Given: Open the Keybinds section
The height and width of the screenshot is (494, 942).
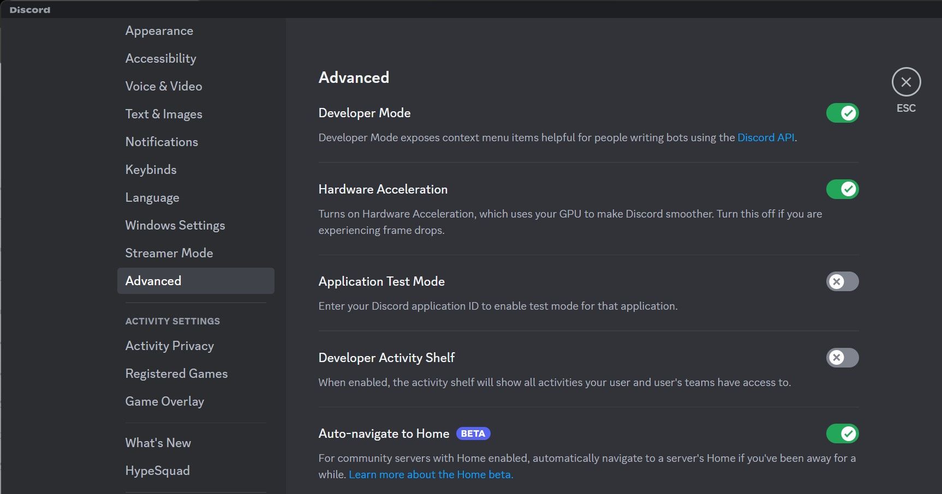Looking at the screenshot, I should (151, 170).
